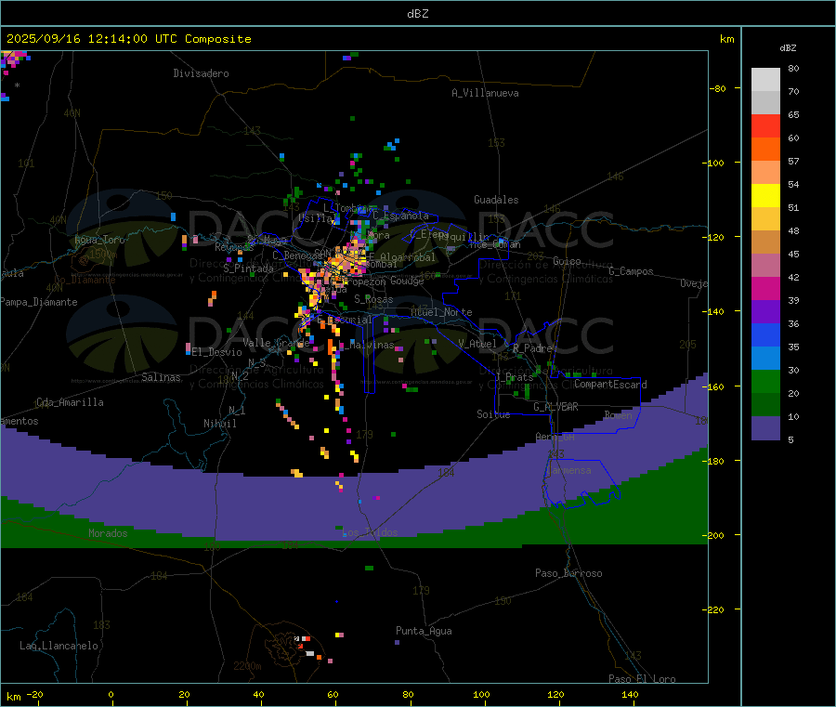Select the 'Soitue' map label
The height and width of the screenshot is (707, 836).
pos(493,414)
